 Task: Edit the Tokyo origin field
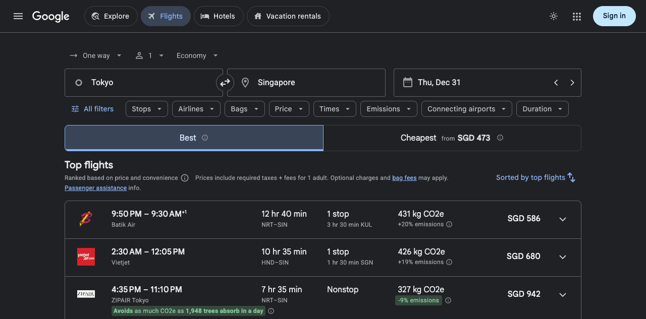[144, 83]
